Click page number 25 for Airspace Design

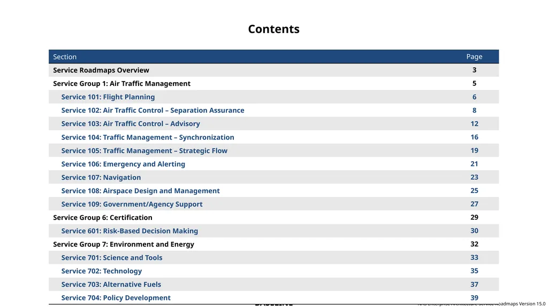[474, 191]
